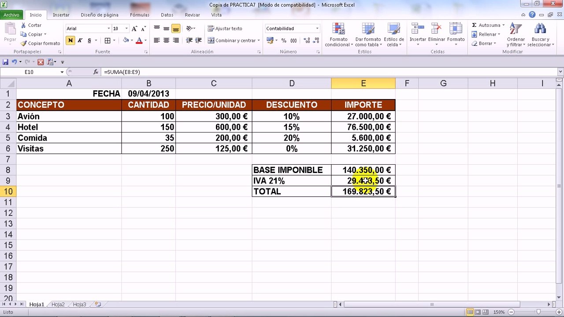Center cell text horizontally

pos(167,41)
